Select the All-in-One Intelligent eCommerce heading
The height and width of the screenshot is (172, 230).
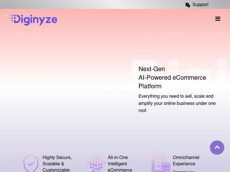coord(120,164)
